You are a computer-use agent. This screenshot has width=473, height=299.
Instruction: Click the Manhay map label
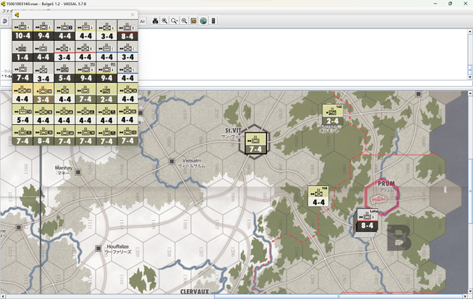tap(64, 168)
